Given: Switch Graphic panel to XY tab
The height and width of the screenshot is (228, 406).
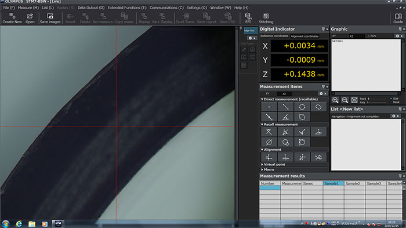Looking at the screenshot, I should pyautogui.click(x=334, y=36).
